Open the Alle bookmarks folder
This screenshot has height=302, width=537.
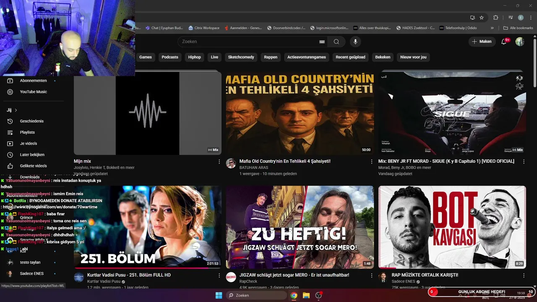point(518,28)
